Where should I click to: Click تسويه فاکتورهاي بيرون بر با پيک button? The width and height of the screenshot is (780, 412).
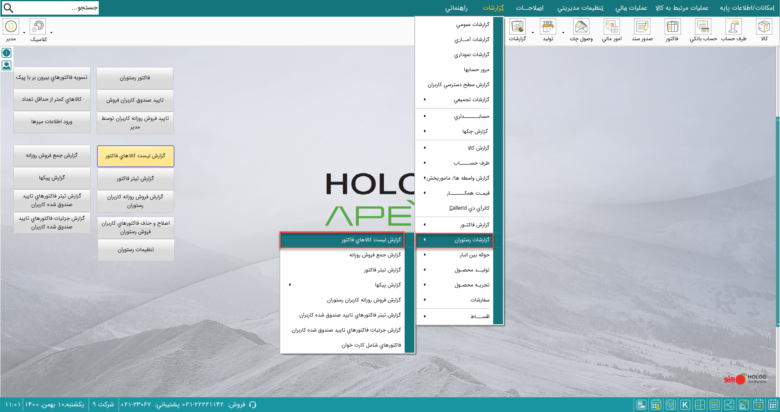point(52,78)
